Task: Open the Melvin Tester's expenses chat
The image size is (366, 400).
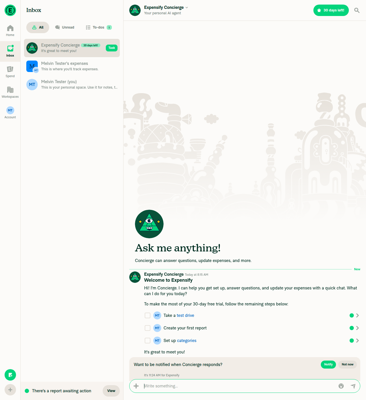Action: [x=72, y=66]
